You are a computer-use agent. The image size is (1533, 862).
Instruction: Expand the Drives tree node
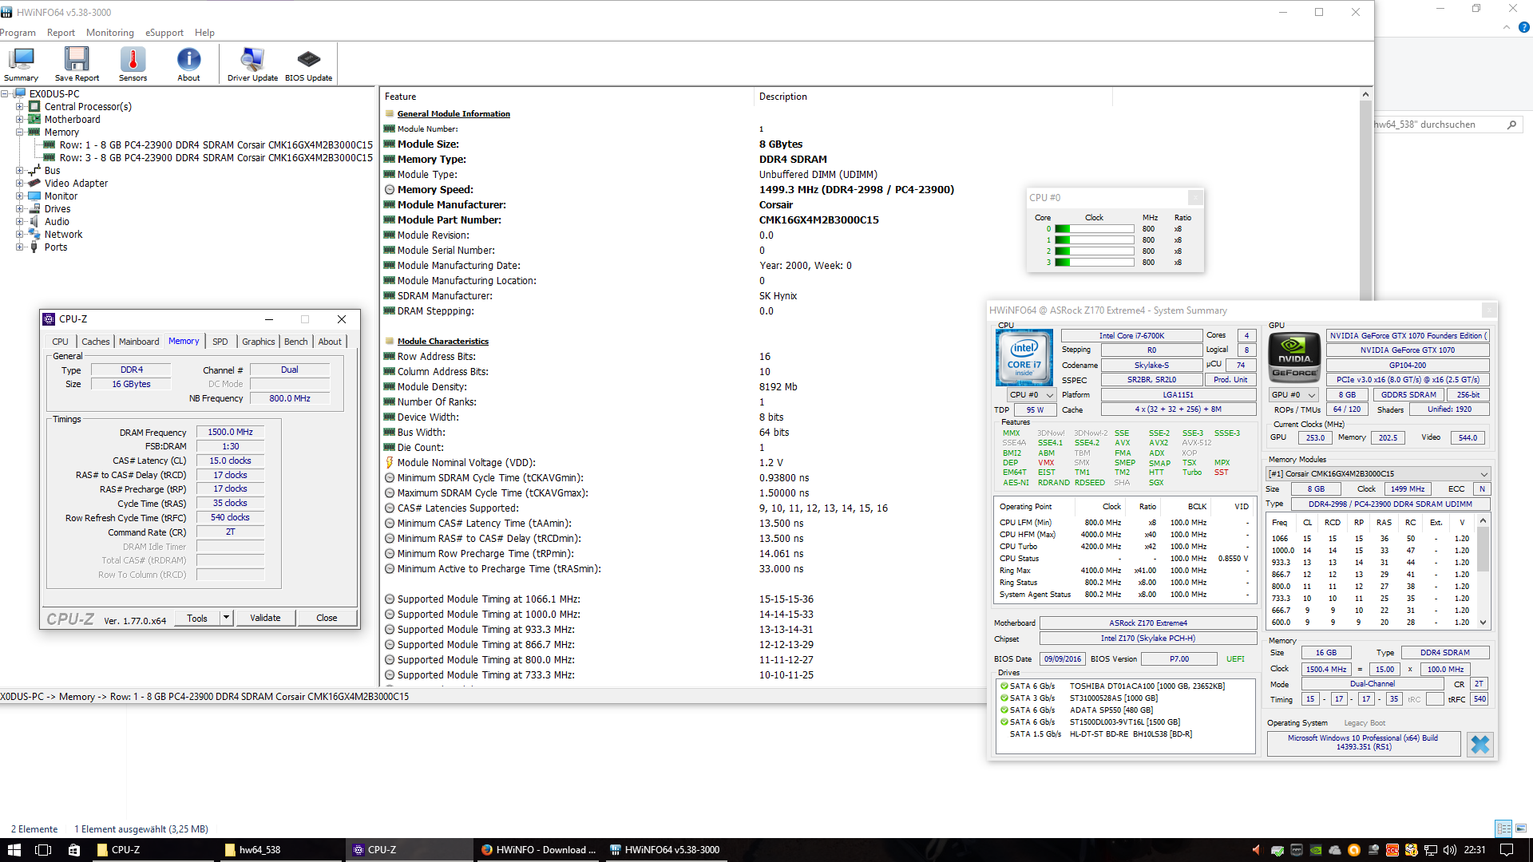[x=20, y=209]
